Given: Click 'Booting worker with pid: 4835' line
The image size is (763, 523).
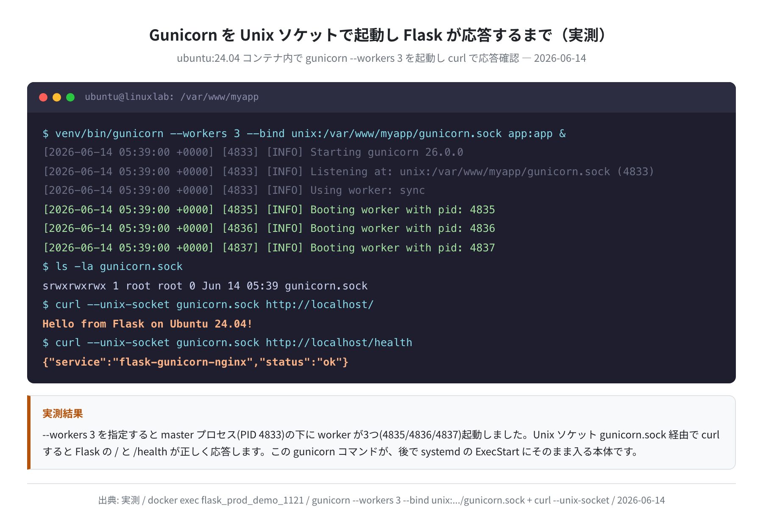Looking at the screenshot, I should (x=269, y=209).
